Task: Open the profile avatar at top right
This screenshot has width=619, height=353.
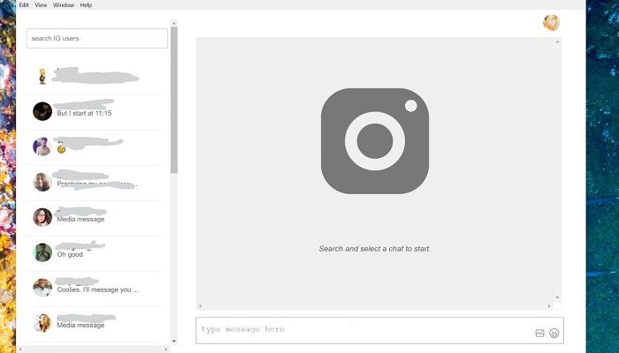Action: [551, 23]
